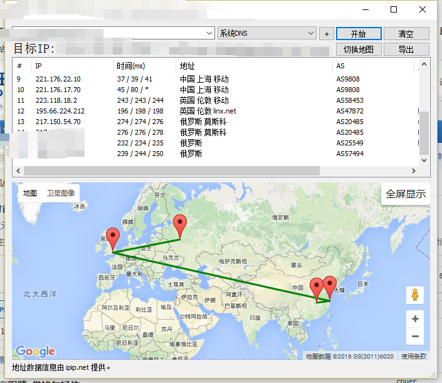Image resolution: width=442 pixels, height=383 pixels.
Task: Switch to the 地图 map view tab
Action: click(x=30, y=194)
